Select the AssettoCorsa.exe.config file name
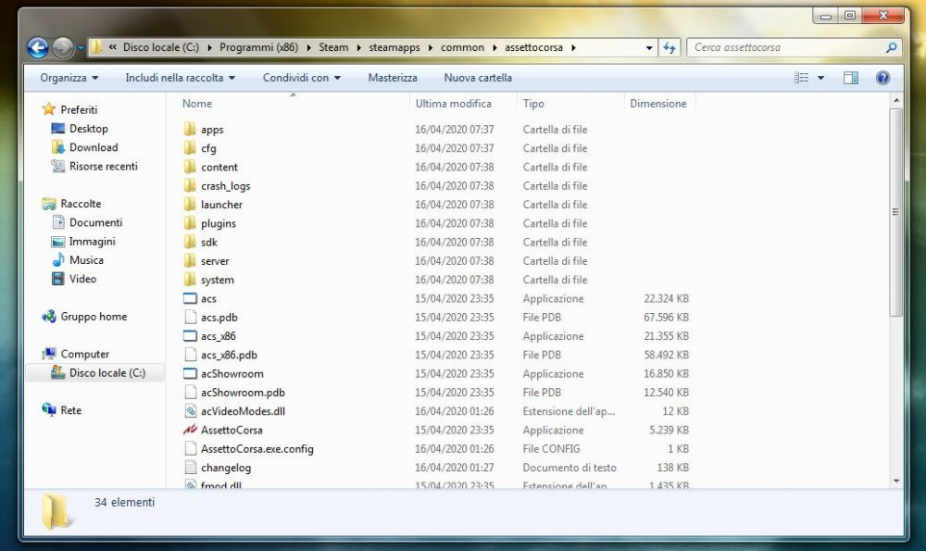 pos(257,449)
